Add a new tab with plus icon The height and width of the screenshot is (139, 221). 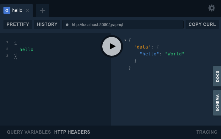click(x=43, y=11)
